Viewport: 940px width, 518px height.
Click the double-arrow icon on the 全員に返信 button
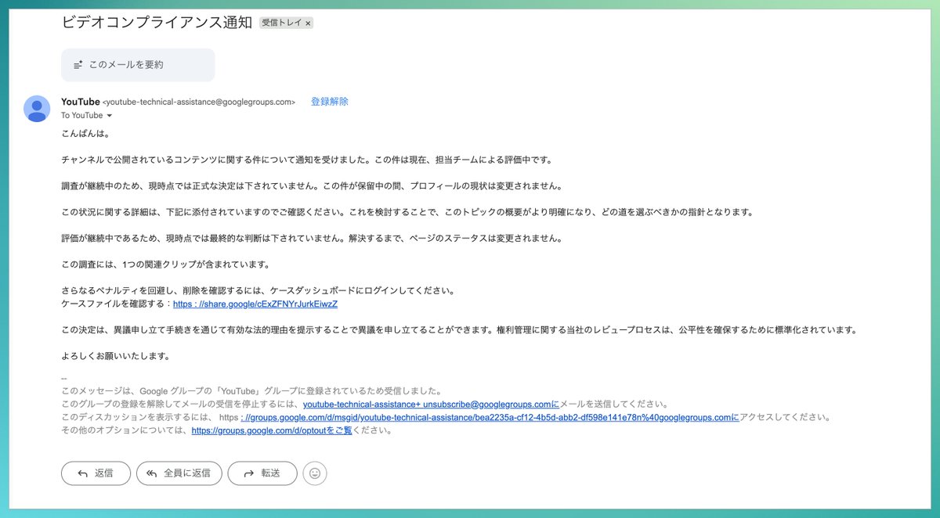point(152,473)
